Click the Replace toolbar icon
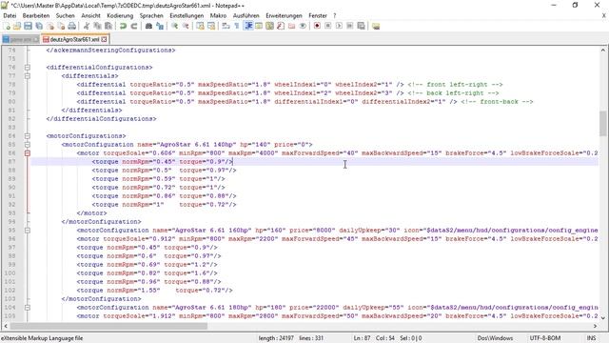 pos(160,26)
